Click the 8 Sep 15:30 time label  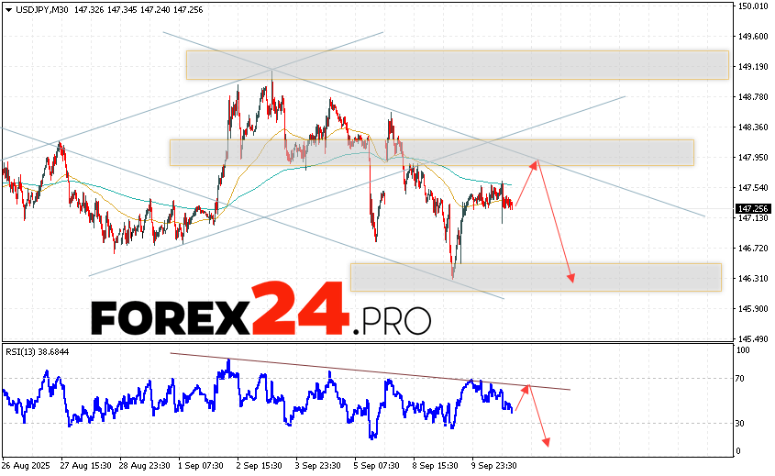click(436, 466)
